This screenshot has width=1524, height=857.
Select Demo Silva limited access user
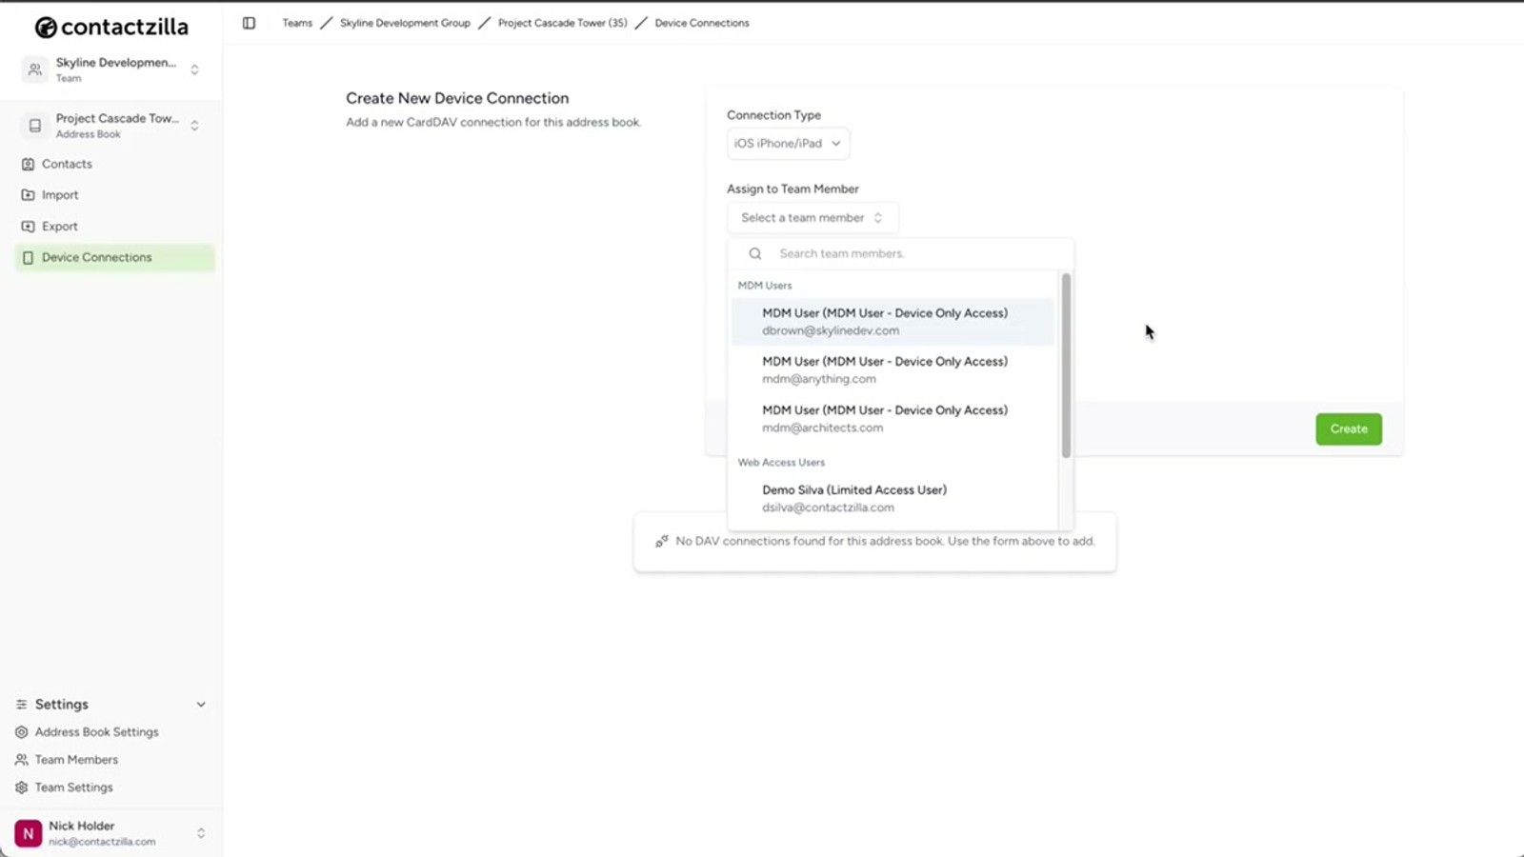tap(893, 498)
